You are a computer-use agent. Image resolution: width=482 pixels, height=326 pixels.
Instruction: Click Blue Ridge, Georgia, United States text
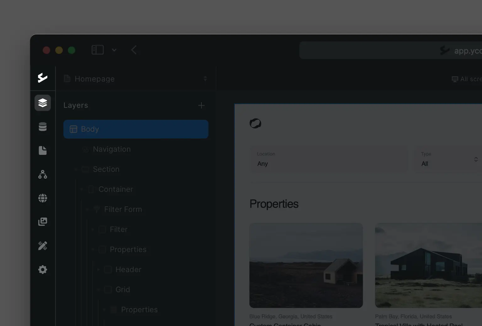coord(291,316)
